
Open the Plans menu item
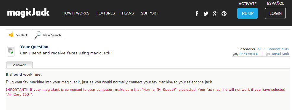pyautogui.click(x=128, y=13)
